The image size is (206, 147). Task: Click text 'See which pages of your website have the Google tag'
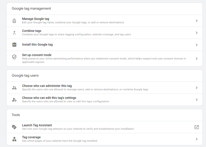[60, 141]
